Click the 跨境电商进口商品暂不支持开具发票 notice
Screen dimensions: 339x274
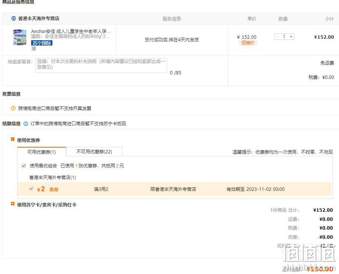point(55,108)
